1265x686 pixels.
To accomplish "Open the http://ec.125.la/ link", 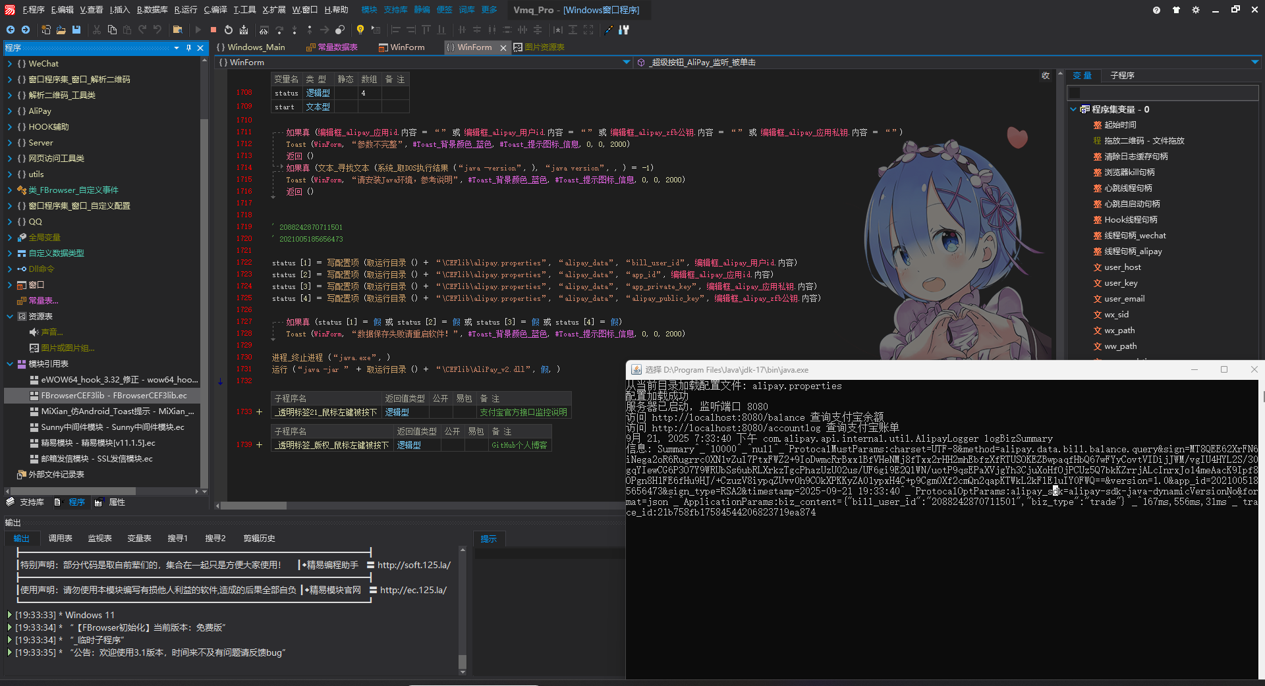I will (413, 590).
